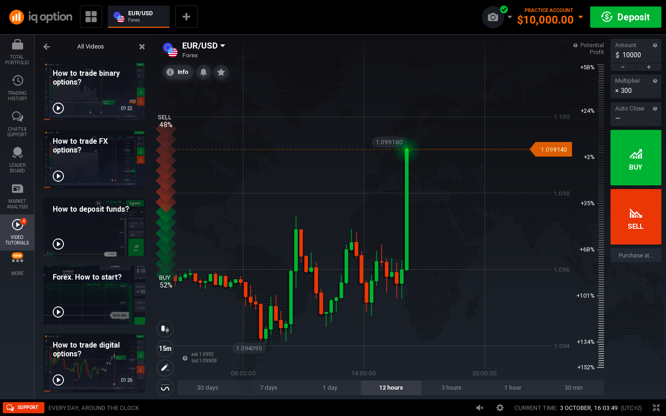Close the All Videos panel
The image size is (666, 416).
pos(142,47)
